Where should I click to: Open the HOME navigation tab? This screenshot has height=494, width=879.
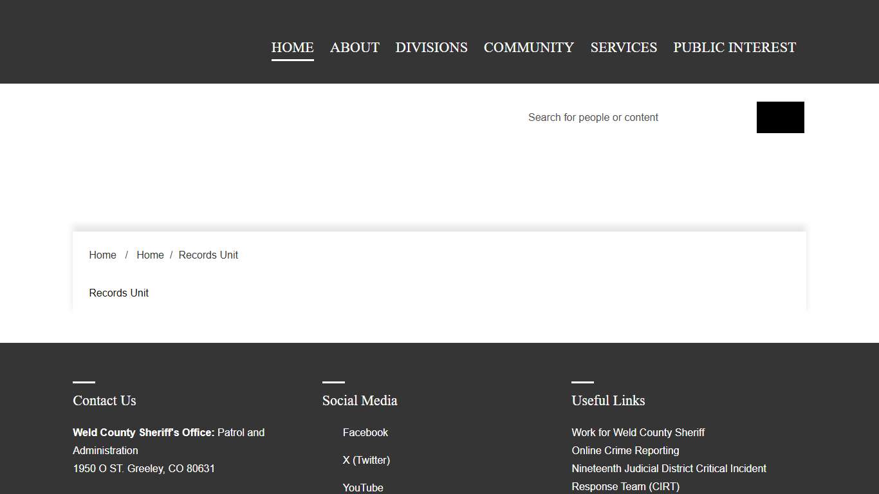point(292,48)
